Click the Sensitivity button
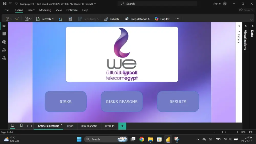This screenshot has width=256, height=144. pos(87,19)
